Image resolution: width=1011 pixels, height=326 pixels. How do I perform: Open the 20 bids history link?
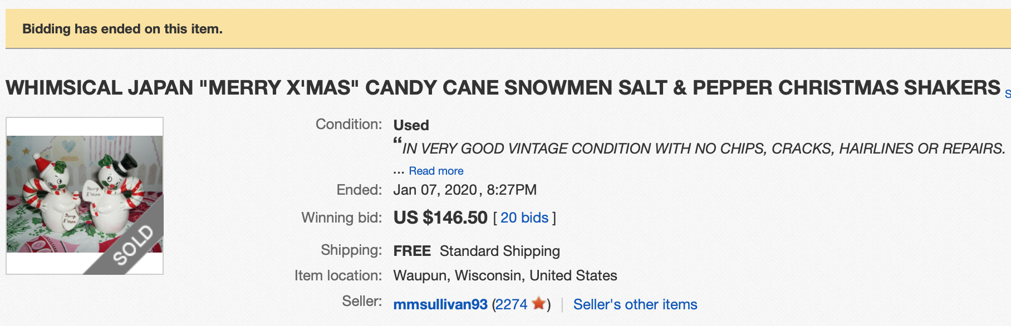coord(524,218)
